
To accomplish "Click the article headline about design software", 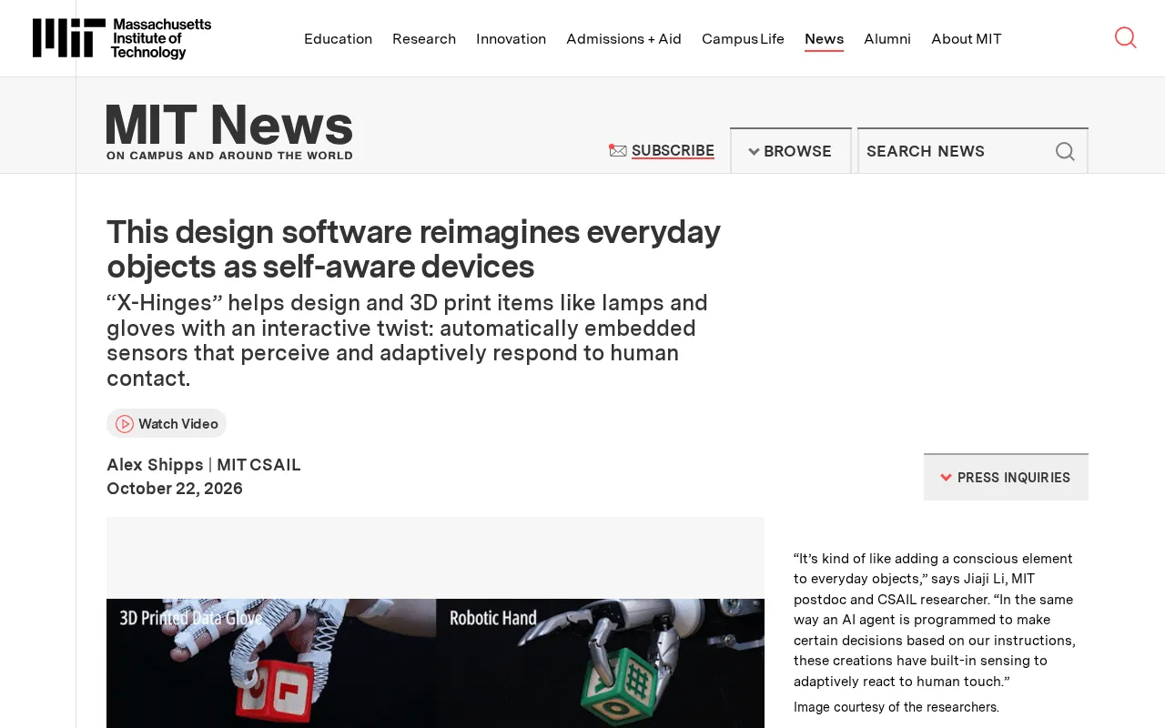I will click(x=413, y=249).
